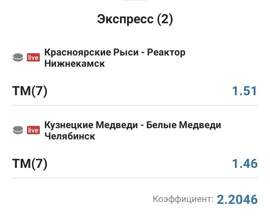270x217 pixels.
Task: Click the 1.46 odds value
Action: [245, 163]
